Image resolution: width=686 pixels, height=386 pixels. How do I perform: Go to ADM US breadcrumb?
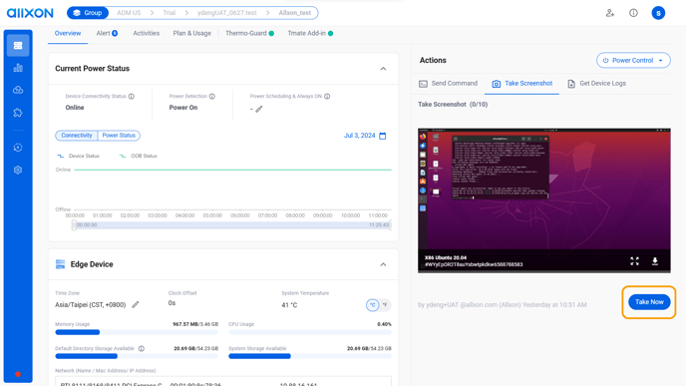pyautogui.click(x=129, y=13)
